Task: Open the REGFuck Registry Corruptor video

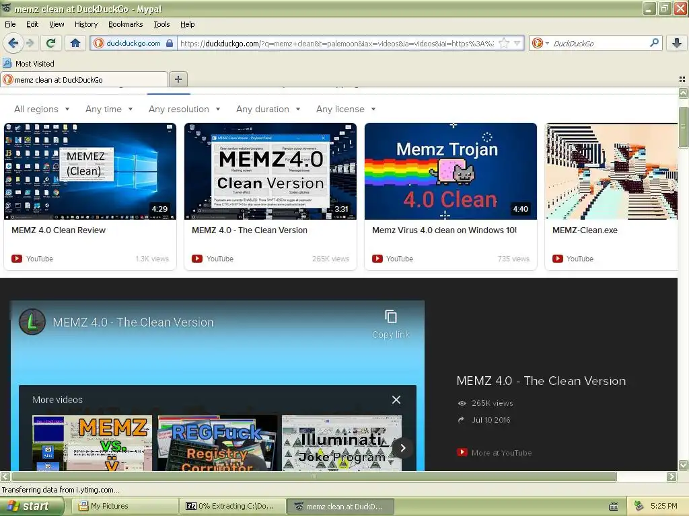Action: [x=217, y=443]
